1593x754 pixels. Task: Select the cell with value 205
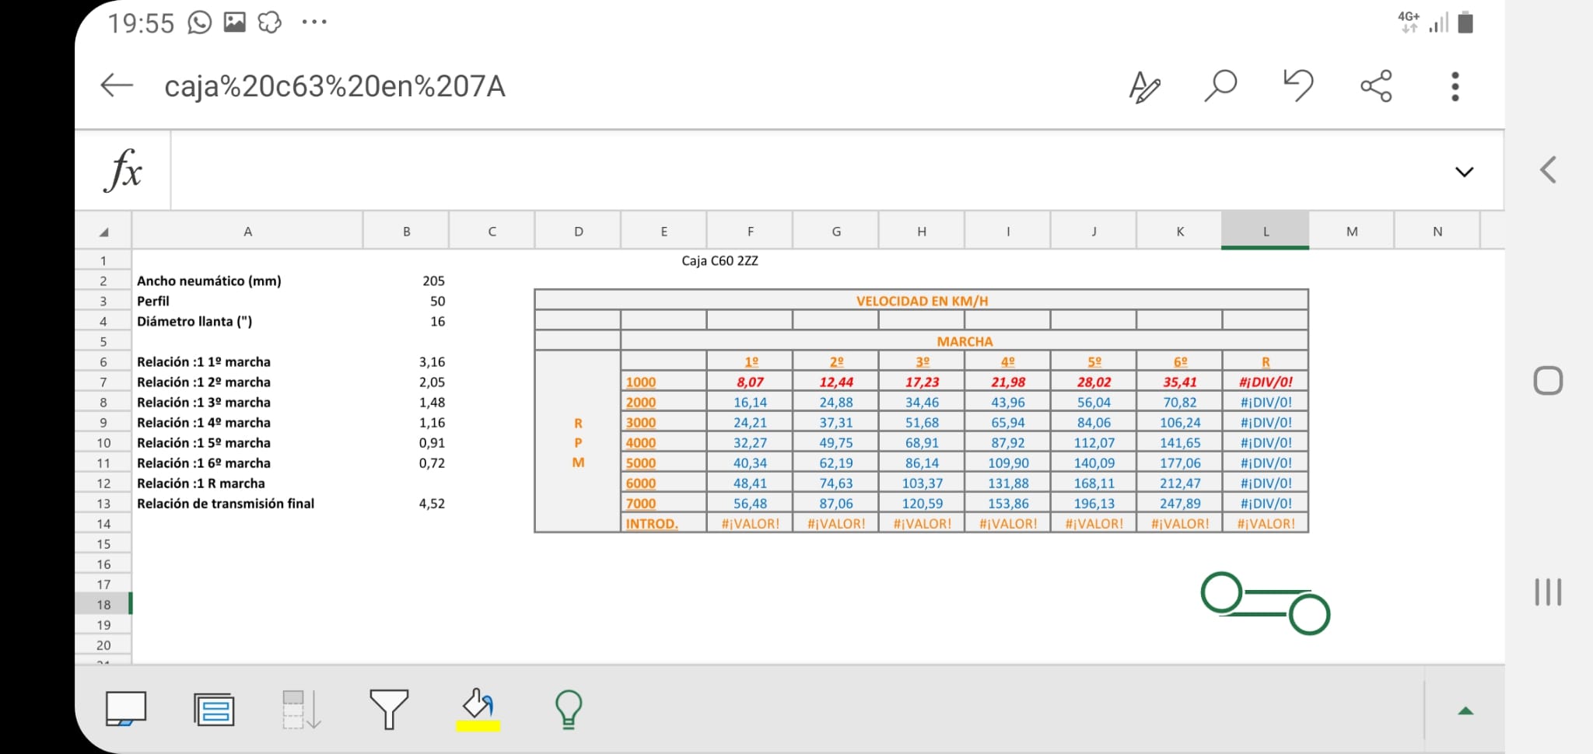click(406, 281)
